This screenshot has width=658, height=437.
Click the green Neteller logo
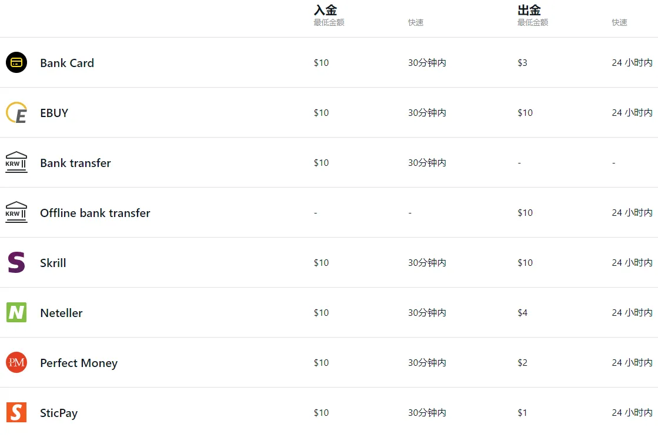coord(16,312)
